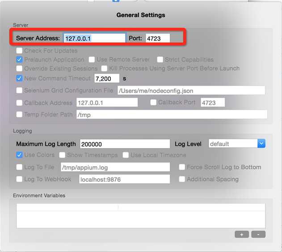Click the Server Address field
The image size is (282, 252).
(94, 38)
